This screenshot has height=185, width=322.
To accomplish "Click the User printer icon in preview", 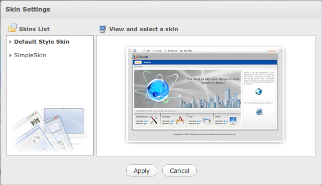I will click(207, 120).
